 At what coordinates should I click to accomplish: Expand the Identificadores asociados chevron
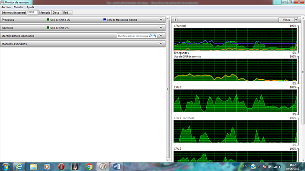point(161,36)
